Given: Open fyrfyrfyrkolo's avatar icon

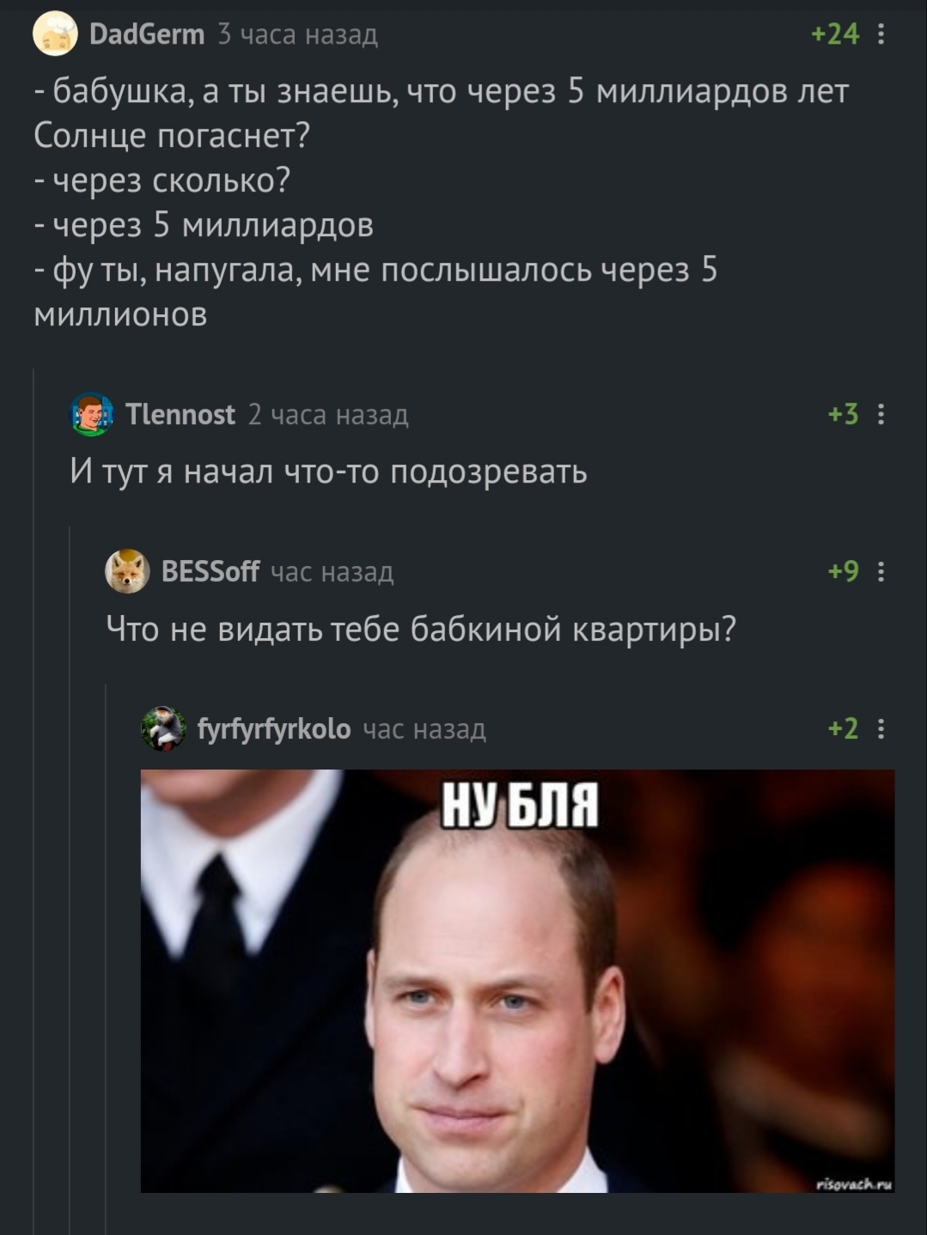Looking at the screenshot, I should tap(163, 729).
